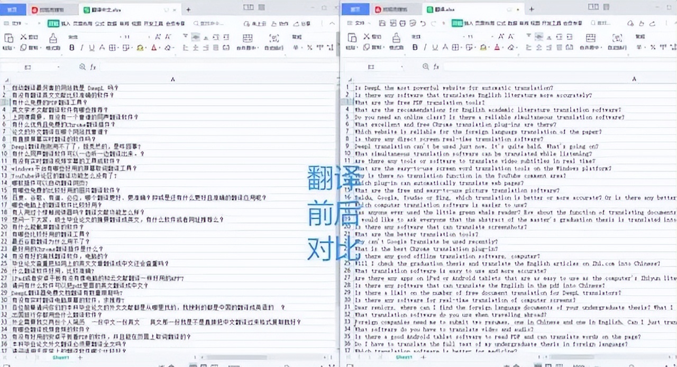Open Borders tool in English sheet window
This screenshot has width=677, height=367.
tap(456, 48)
